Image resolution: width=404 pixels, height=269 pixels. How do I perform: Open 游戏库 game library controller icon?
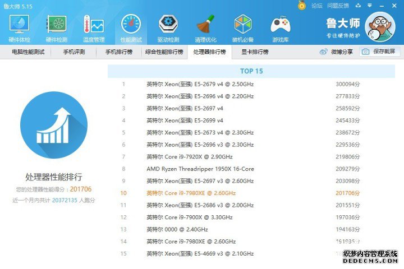(281, 29)
